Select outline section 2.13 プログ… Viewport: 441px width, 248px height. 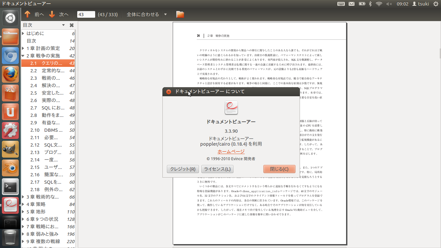point(48,152)
